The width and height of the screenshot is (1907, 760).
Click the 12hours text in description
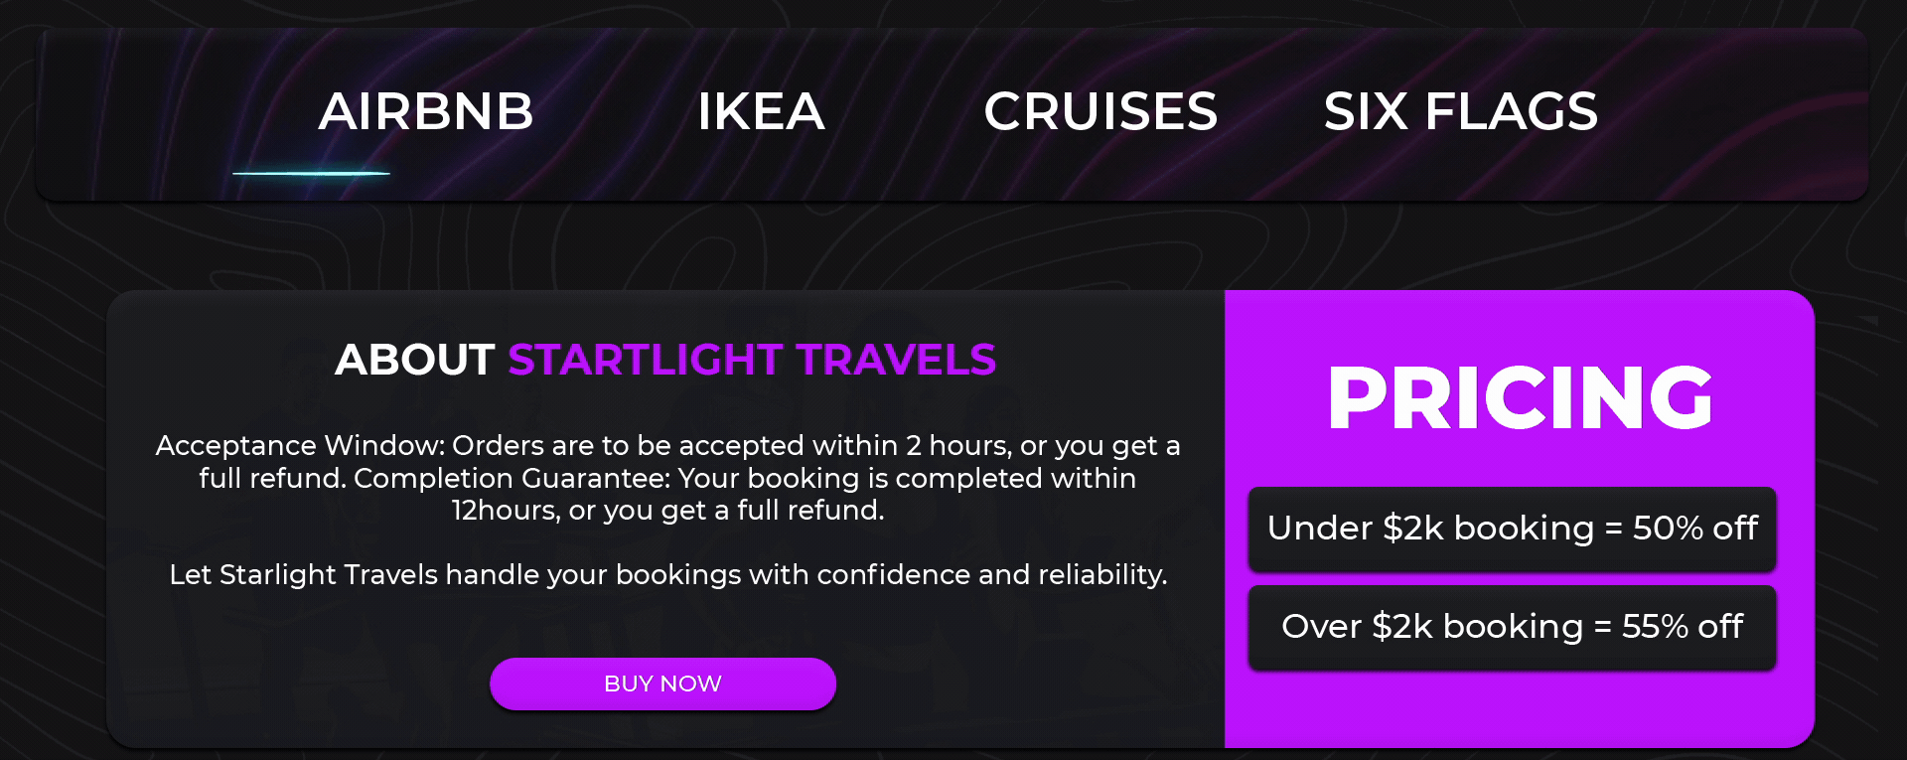pos(506,510)
